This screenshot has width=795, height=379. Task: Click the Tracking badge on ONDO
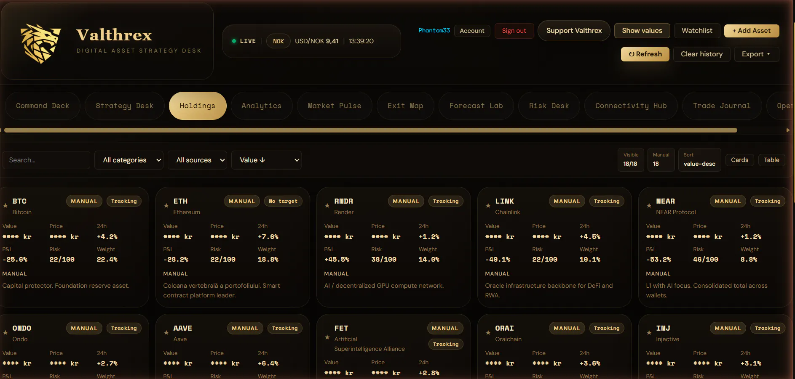124,329
